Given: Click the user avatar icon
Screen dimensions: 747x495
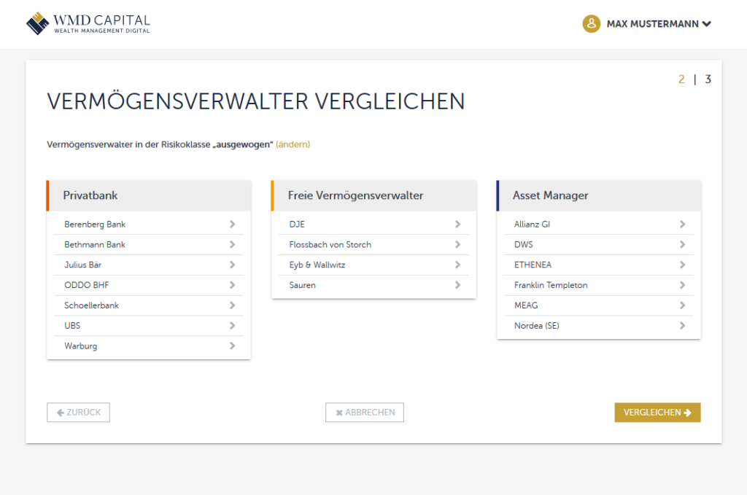Looking at the screenshot, I should coord(591,23).
